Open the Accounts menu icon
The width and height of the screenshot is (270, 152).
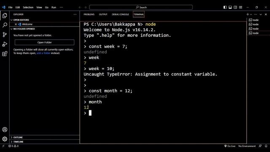tap(5, 130)
